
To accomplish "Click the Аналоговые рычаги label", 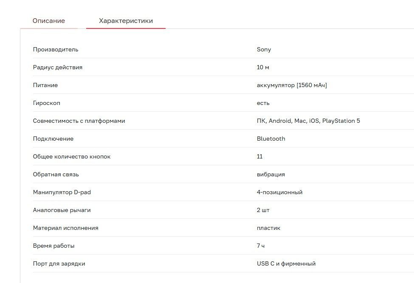I will pos(62,210).
